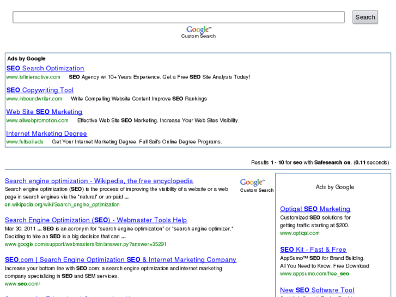
Task: Open the Internet Marketing Degree ad link
Action: point(46,134)
